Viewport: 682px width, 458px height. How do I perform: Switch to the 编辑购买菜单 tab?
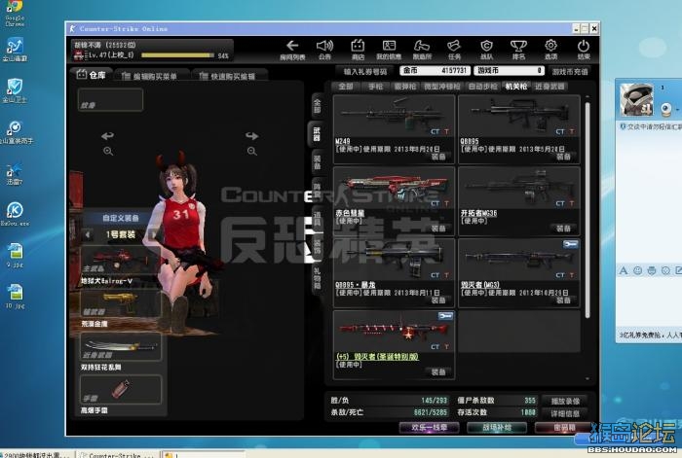pyautogui.click(x=150, y=76)
